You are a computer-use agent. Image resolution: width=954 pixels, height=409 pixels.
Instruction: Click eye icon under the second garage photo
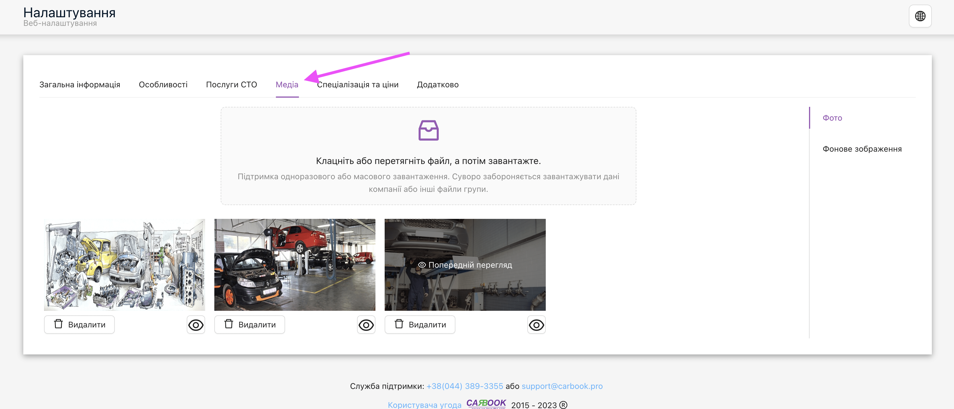point(366,325)
